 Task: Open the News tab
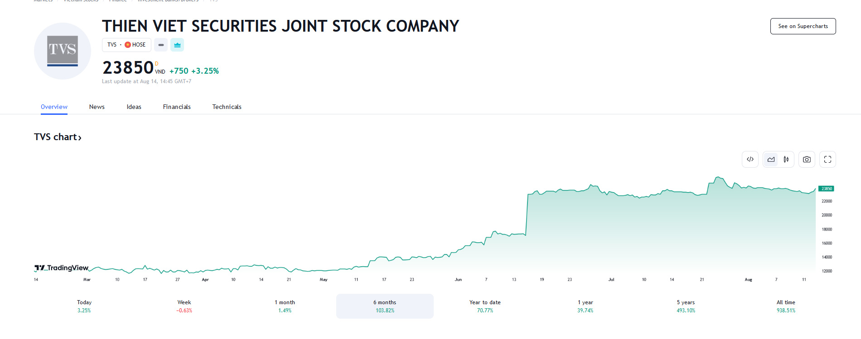coord(97,107)
